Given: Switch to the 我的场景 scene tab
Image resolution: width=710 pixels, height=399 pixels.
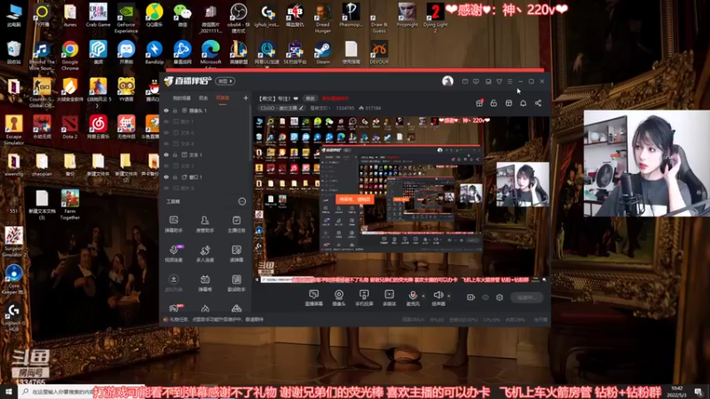Looking at the screenshot, I should [182, 98].
